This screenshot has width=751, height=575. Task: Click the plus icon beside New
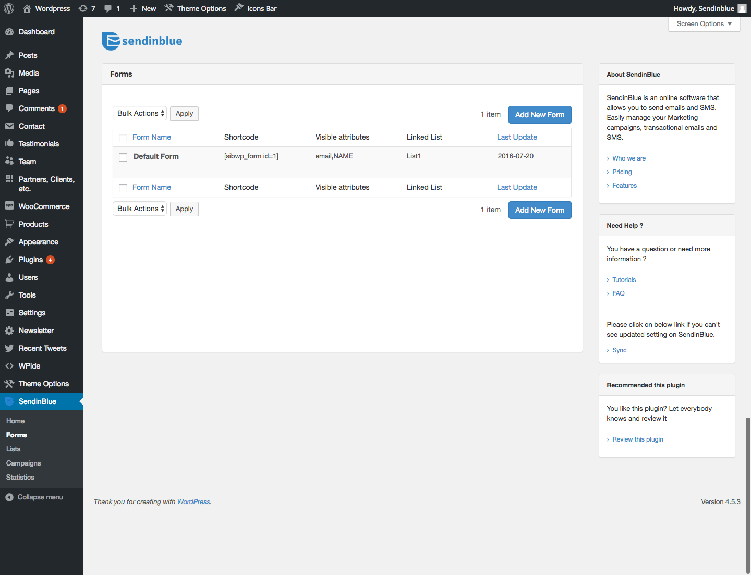tap(134, 8)
